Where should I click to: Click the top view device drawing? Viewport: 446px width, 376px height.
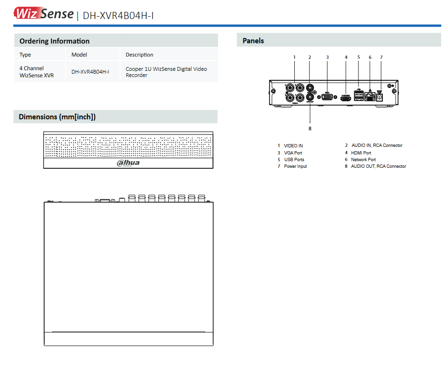point(128,270)
